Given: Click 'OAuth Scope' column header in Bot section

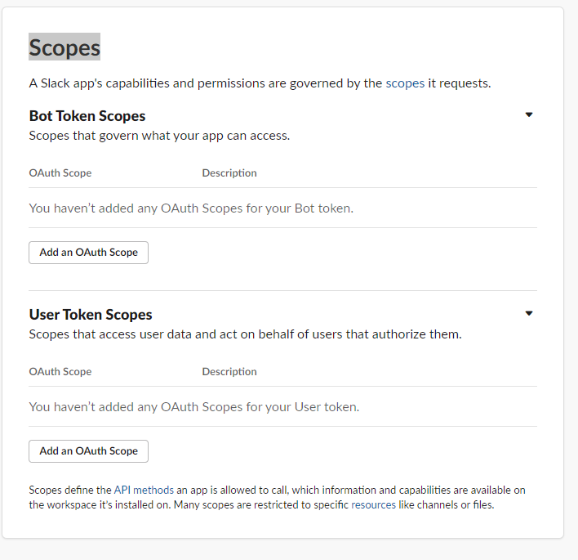Looking at the screenshot, I should (x=60, y=173).
